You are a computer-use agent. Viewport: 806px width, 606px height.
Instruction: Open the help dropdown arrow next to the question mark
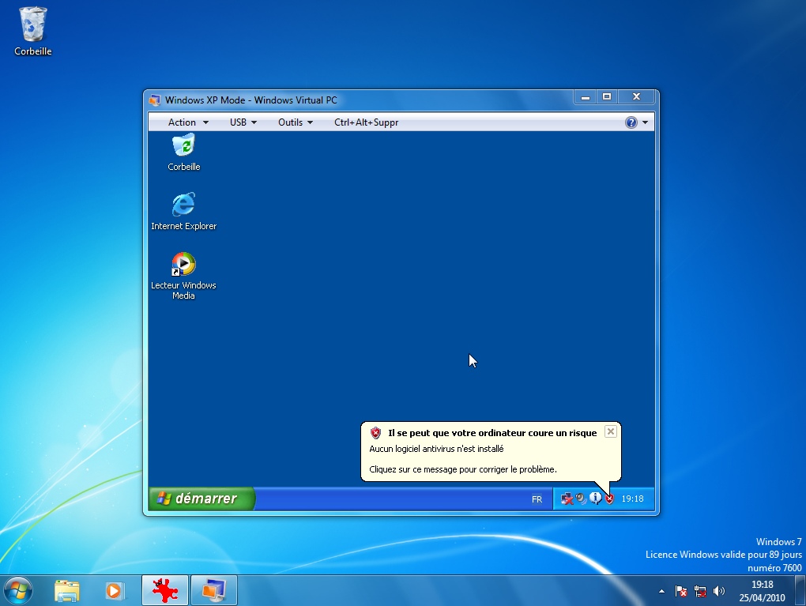pyautogui.click(x=644, y=122)
